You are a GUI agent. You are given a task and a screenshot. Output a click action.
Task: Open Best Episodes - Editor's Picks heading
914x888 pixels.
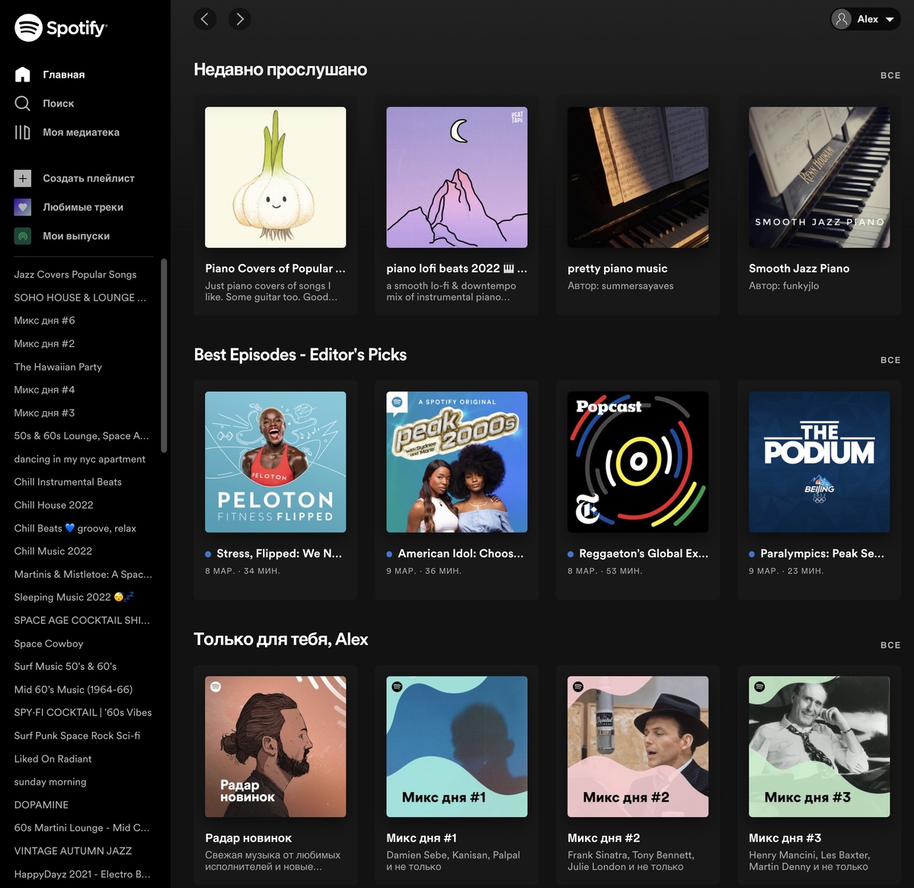300,355
